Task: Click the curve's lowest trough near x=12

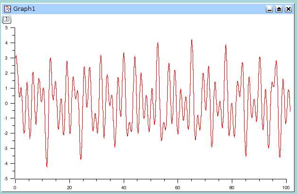Action: 47,166
